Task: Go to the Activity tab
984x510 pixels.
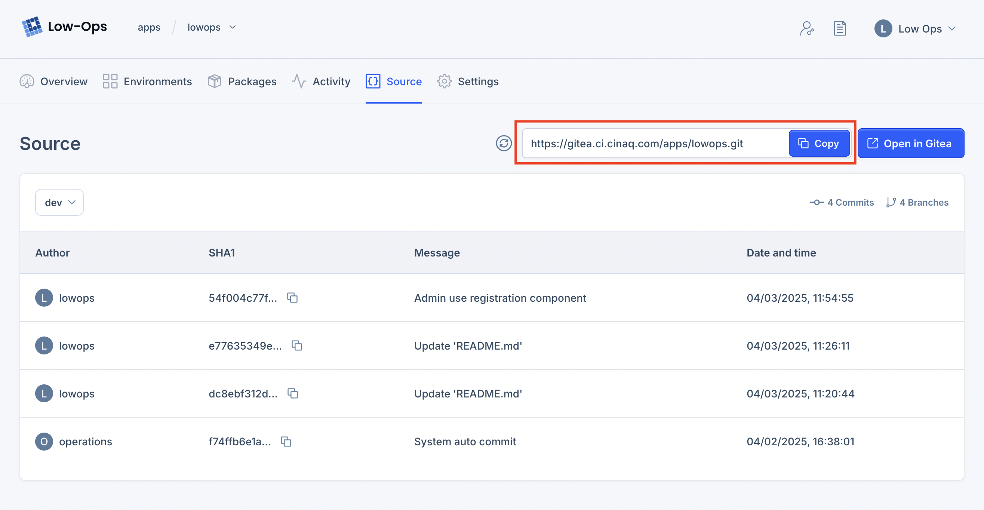Action: (321, 82)
